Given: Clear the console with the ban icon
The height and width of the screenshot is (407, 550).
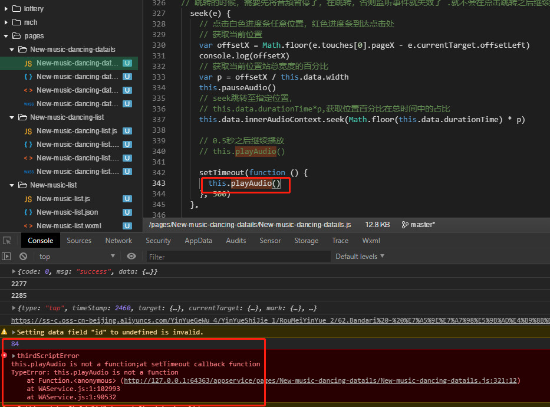Looking at the screenshot, I should [23, 257].
